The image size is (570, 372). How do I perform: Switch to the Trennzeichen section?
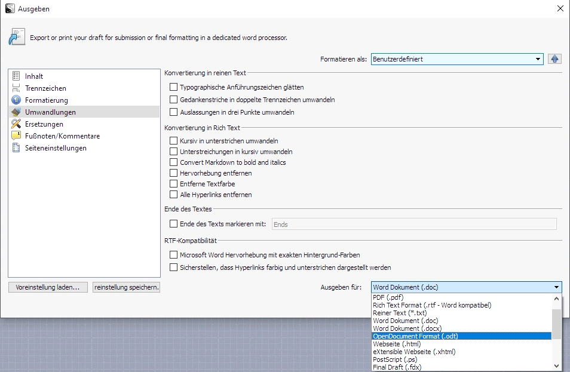click(84, 88)
